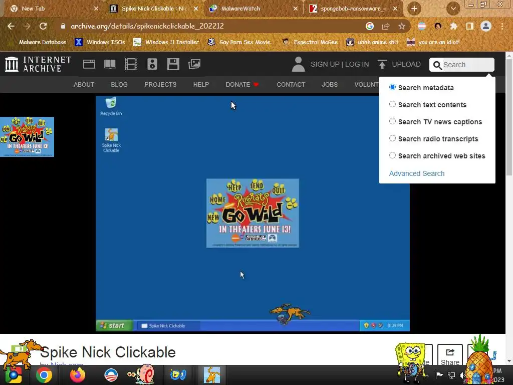Click the upload arrow icon

coord(382,64)
